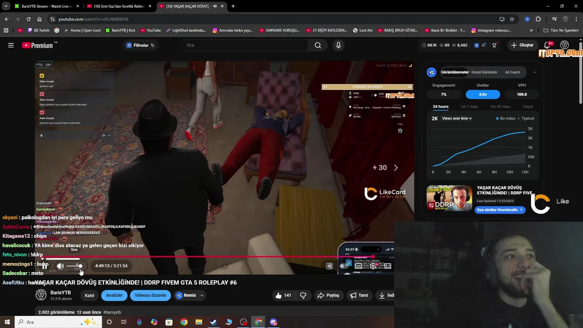Open the player settings gear
This screenshot has width=583, height=328.
[373, 266]
